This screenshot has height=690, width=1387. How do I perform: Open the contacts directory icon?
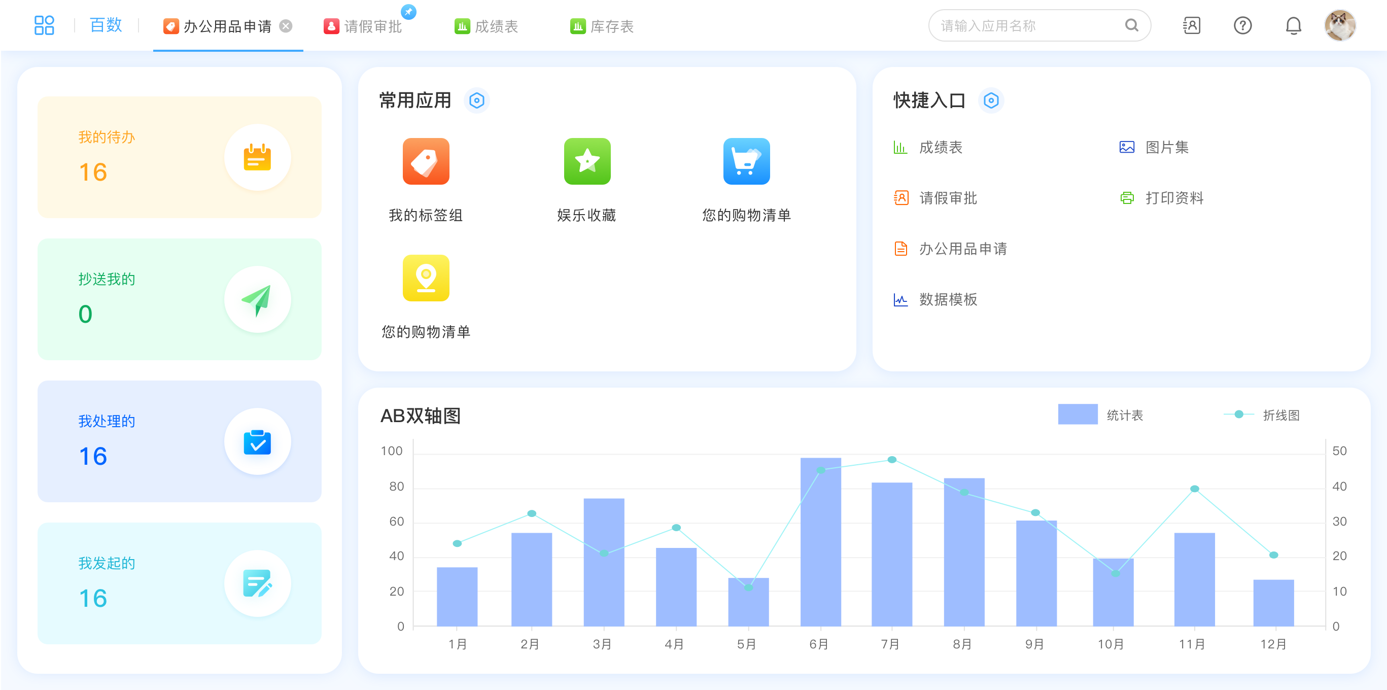(1192, 25)
